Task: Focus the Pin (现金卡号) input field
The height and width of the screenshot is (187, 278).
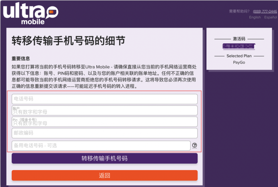Action: click(x=105, y=122)
